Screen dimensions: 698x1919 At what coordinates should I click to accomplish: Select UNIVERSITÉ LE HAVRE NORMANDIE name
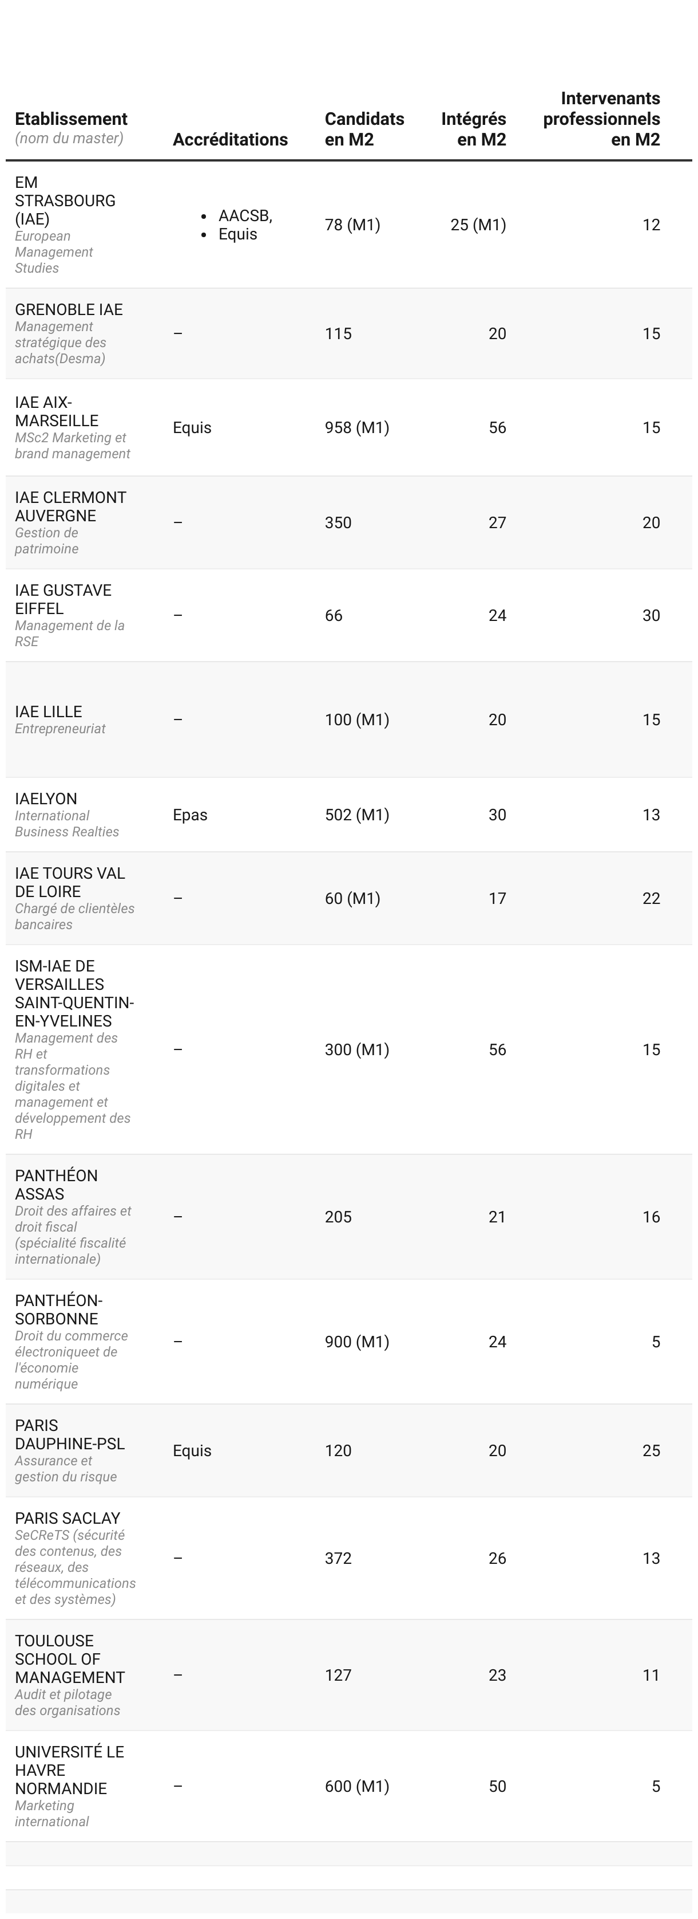[69, 1770]
